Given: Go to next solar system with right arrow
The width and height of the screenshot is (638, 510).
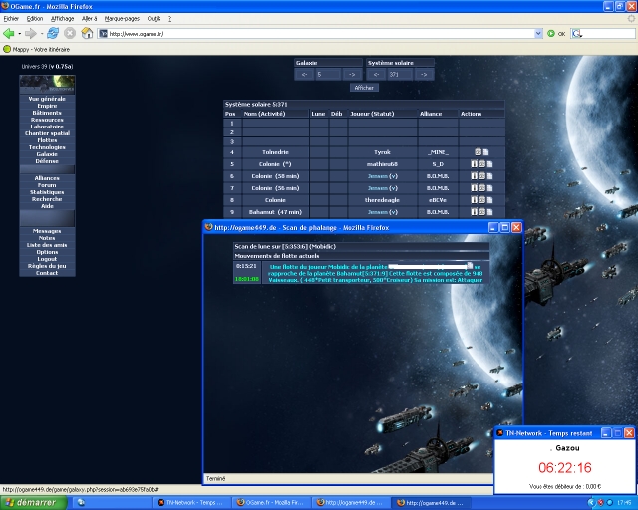Looking at the screenshot, I should coord(424,75).
